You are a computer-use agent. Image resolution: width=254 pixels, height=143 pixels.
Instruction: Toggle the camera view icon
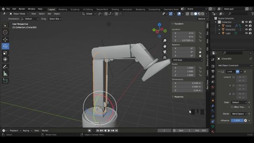(165, 52)
